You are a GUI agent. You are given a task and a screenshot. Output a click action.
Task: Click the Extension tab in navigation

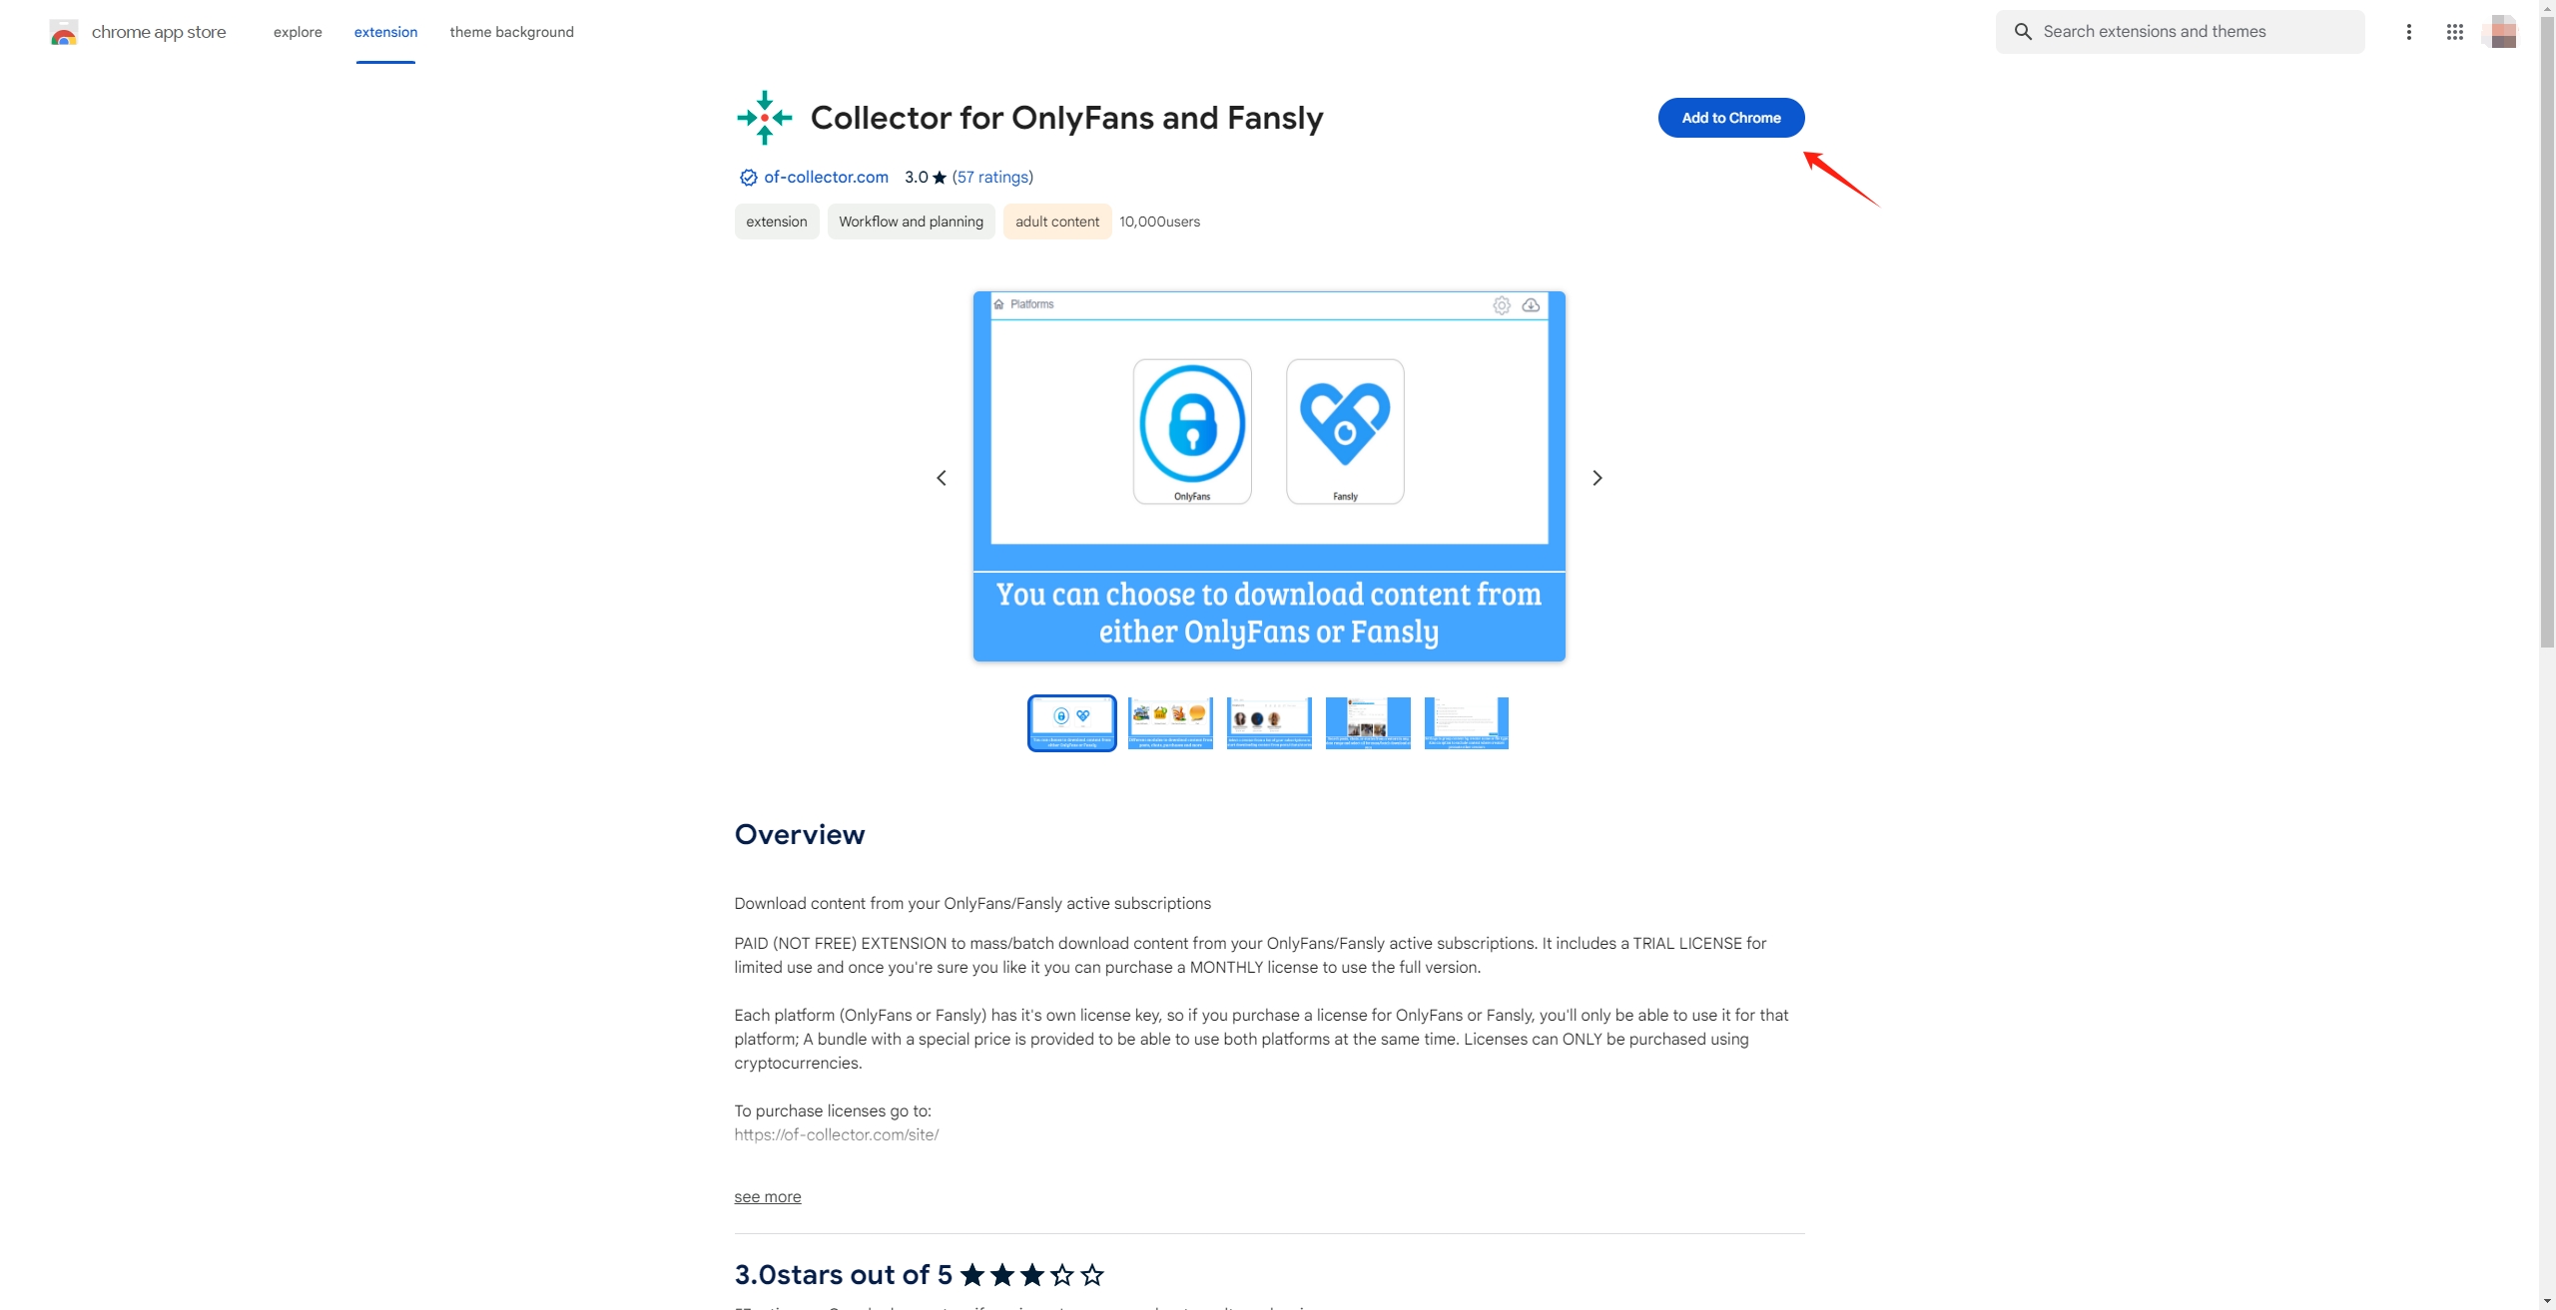point(384,30)
